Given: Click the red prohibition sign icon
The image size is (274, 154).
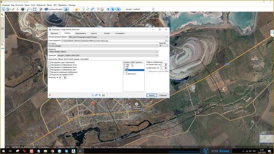Looking at the screenshot, I should click(102, 9).
